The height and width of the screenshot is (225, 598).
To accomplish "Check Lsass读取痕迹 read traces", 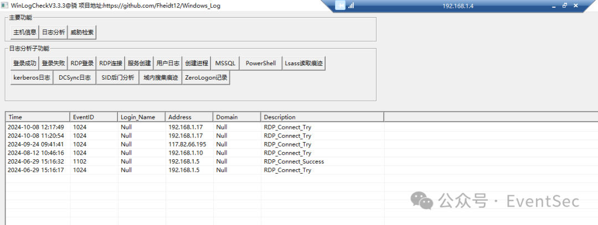I will point(303,64).
